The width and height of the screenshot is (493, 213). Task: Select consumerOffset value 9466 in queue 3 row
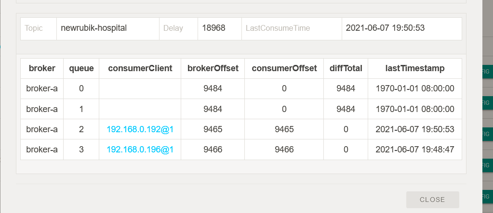click(x=284, y=150)
